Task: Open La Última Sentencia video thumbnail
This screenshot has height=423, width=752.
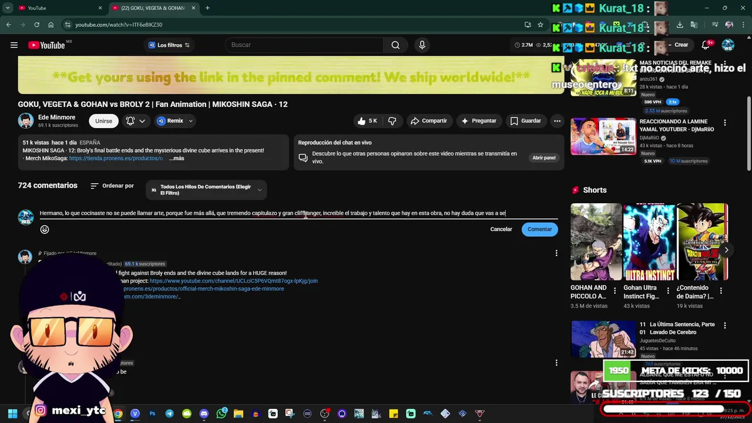Action: pyautogui.click(x=603, y=339)
